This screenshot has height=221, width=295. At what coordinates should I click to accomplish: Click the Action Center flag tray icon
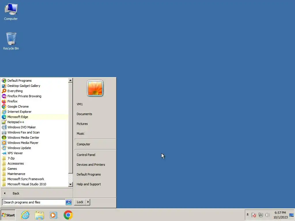[254, 215]
